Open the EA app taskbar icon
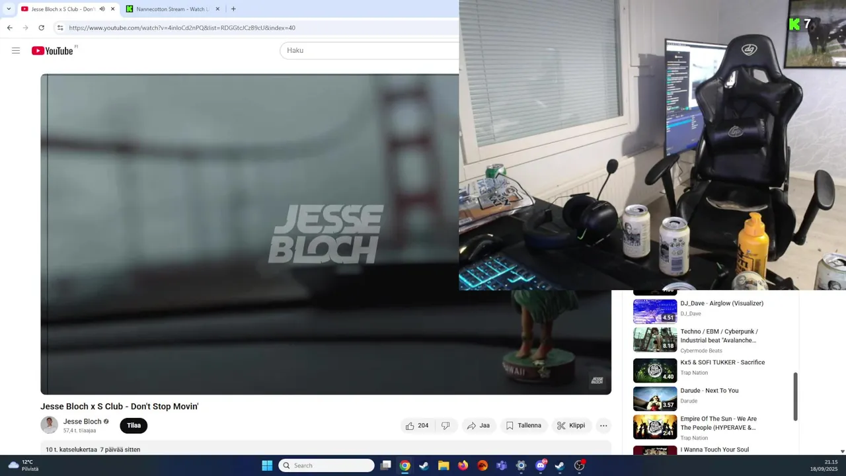Screen dimensions: 846x476 point(482,465)
